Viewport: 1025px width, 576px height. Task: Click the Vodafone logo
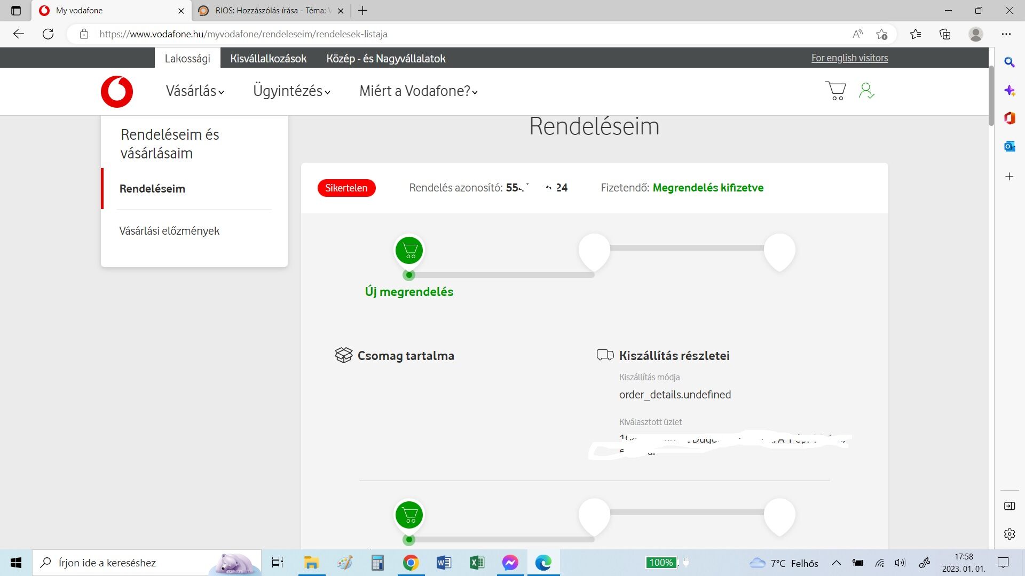point(117,91)
